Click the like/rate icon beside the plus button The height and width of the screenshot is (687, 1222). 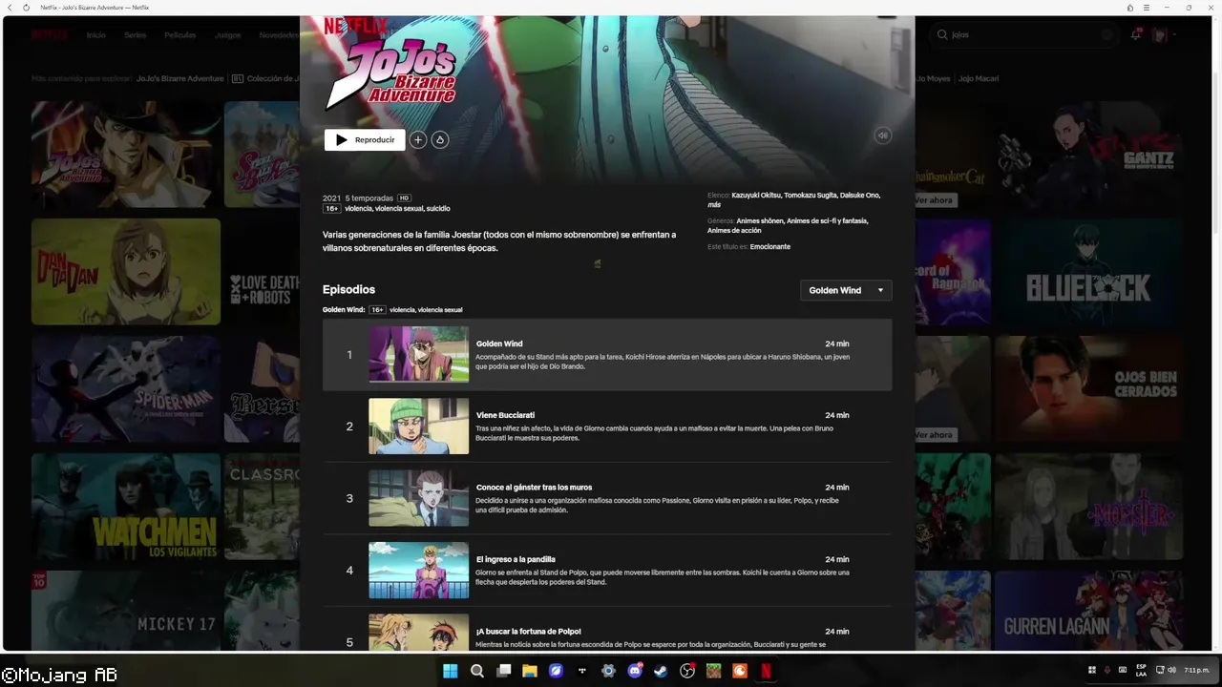pos(440,140)
